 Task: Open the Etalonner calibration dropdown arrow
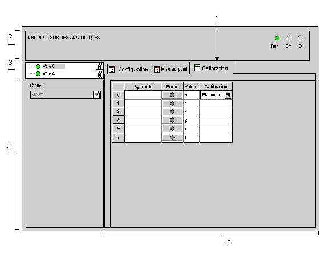coord(229,95)
